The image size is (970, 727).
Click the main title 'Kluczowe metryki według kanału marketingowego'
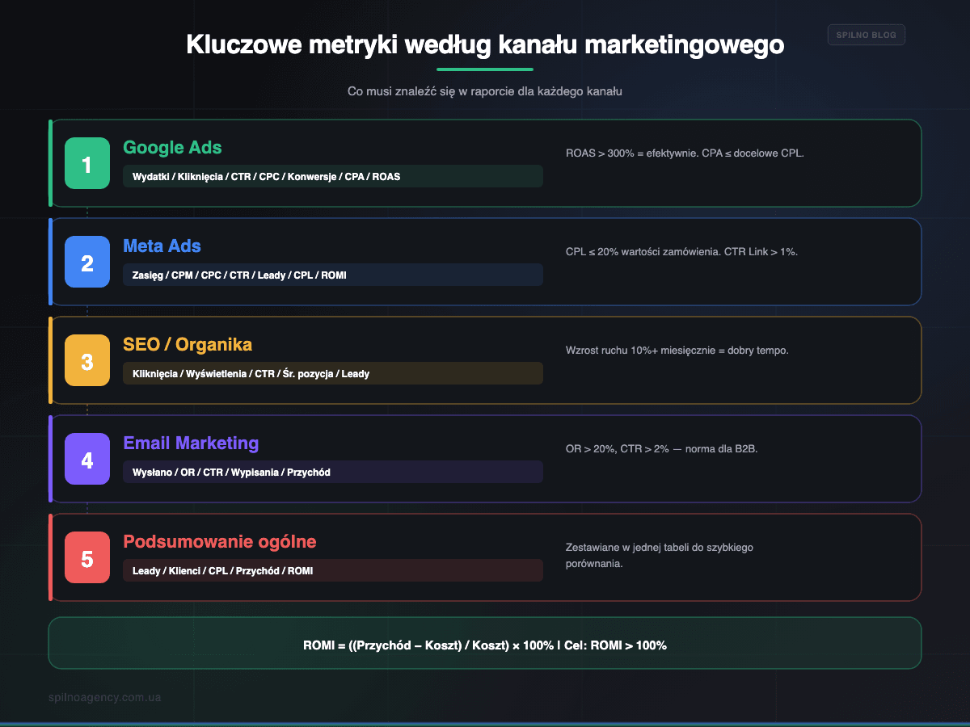click(485, 44)
